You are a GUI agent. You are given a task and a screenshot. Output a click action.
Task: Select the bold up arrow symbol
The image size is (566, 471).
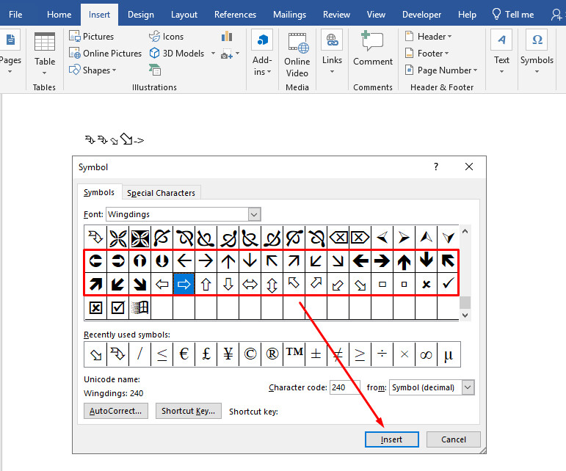tap(404, 260)
